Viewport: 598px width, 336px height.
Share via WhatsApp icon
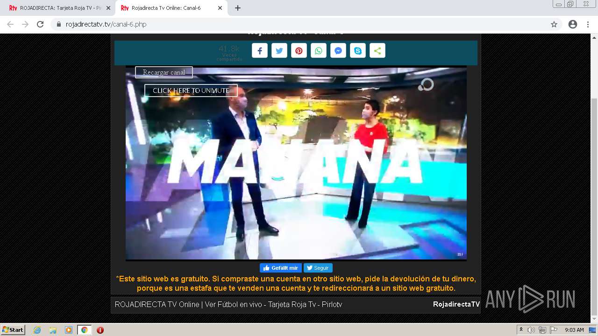tap(319, 51)
